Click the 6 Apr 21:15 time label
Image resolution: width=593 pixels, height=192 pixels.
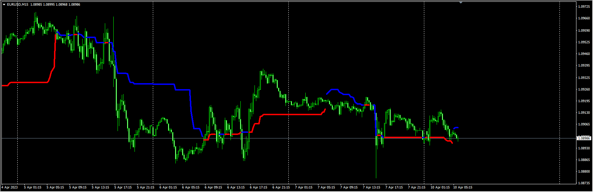tap(281, 187)
